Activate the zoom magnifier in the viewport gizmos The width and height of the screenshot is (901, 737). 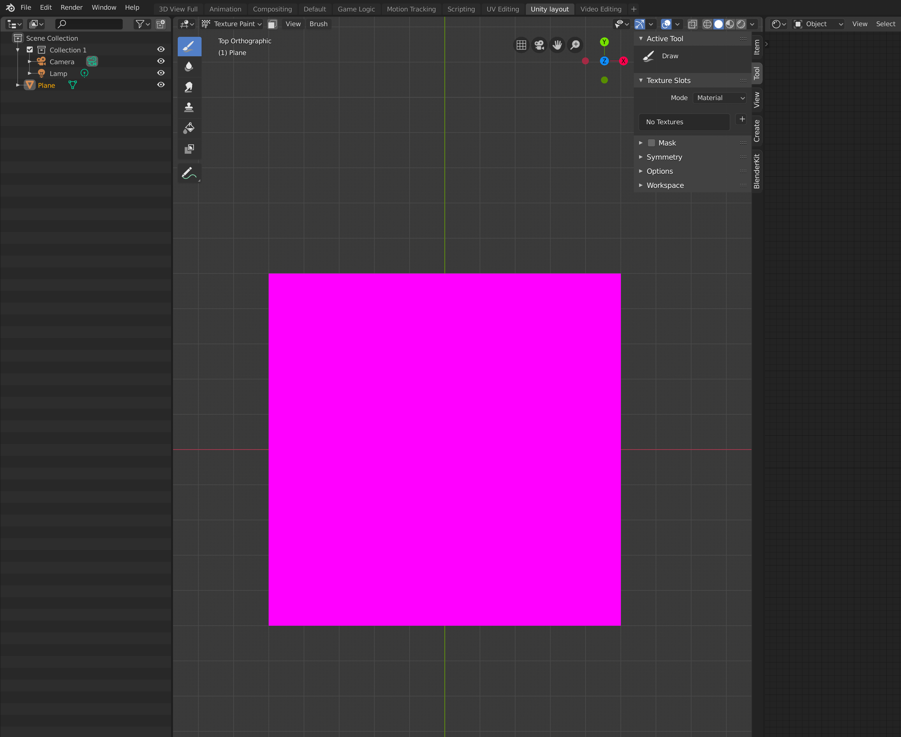click(575, 45)
